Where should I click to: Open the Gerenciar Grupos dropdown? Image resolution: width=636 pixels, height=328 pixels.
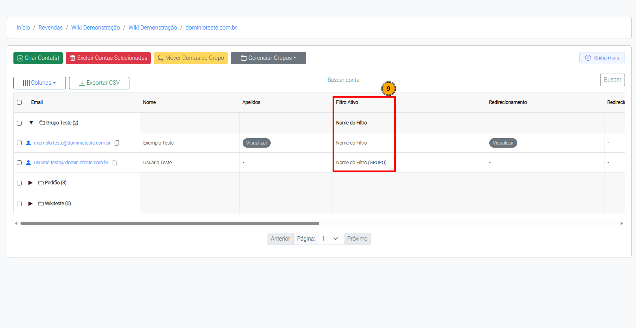(x=268, y=58)
